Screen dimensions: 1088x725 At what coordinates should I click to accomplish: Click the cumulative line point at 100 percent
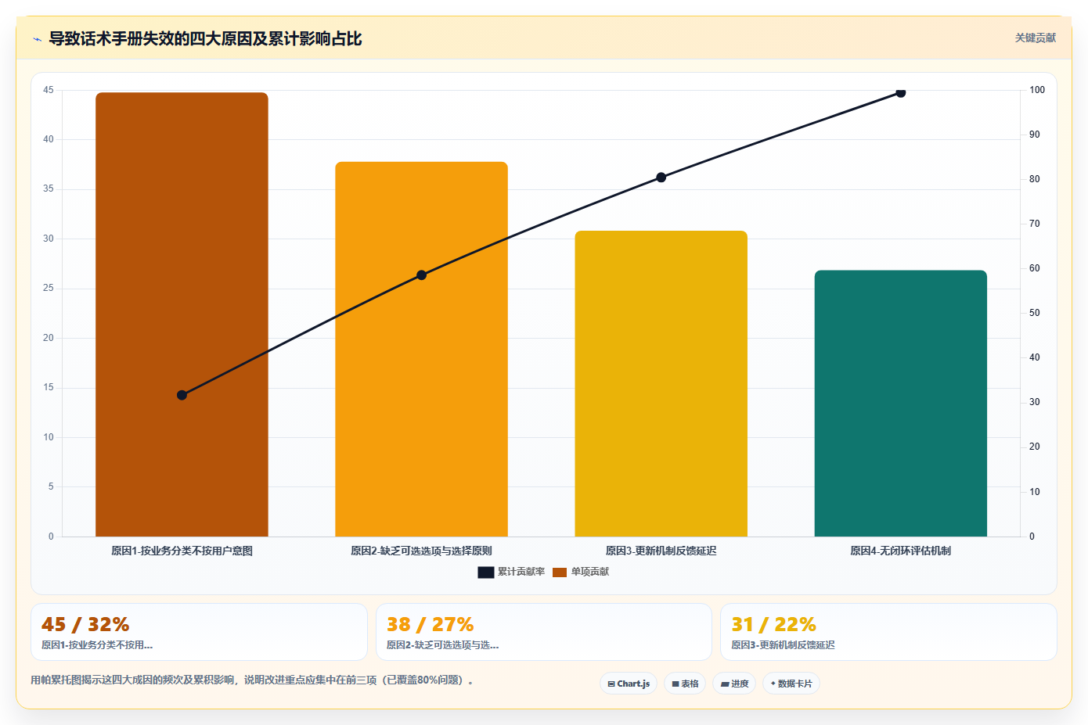[900, 92]
